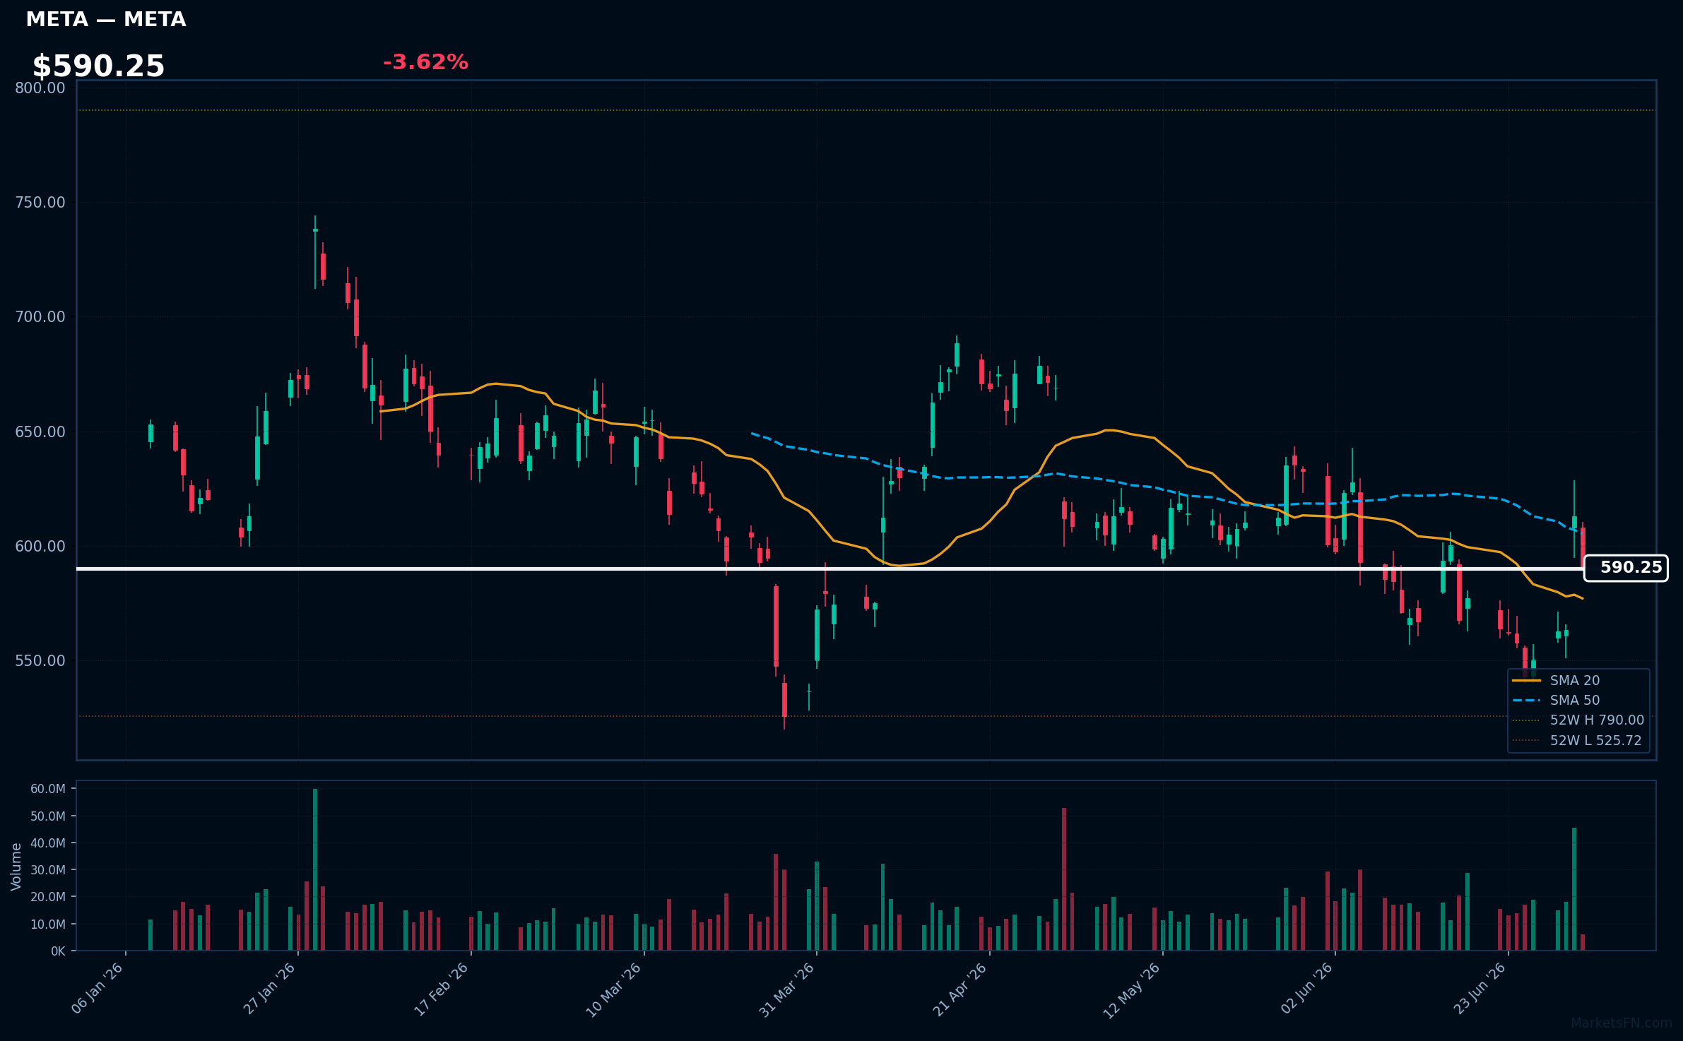The width and height of the screenshot is (1683, 1041).
Task: Select the 10 Mar '26 date label
Action: tap(614, 989)
